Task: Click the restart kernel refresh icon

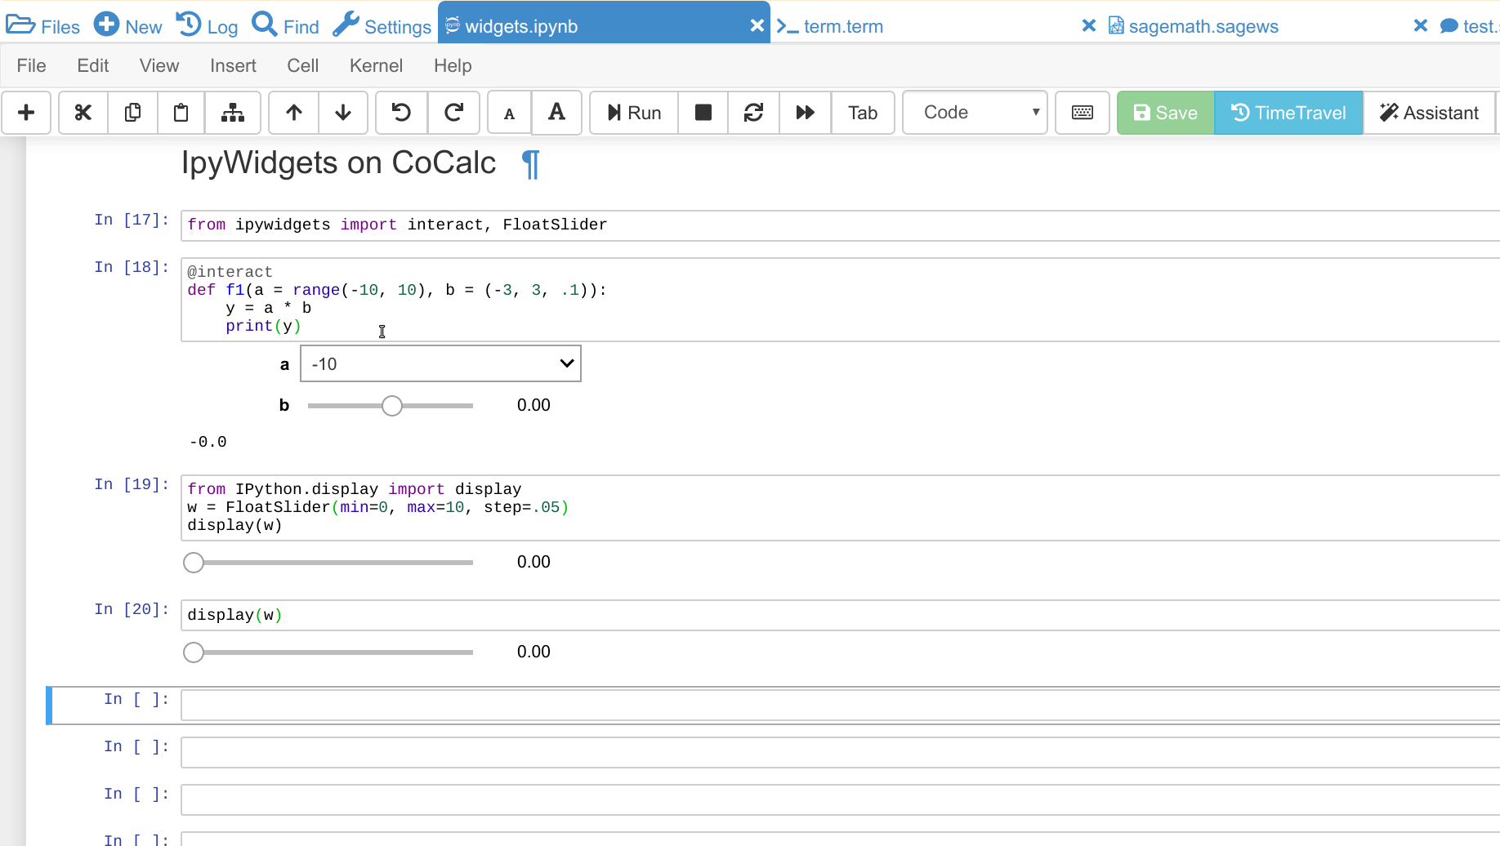Action: click(x=753, y=113)
